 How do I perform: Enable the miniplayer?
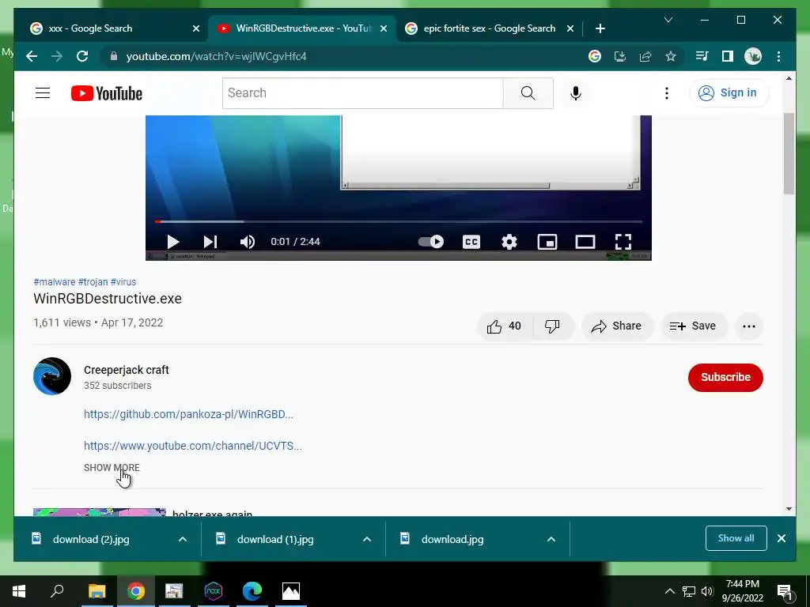pos(547,242)
